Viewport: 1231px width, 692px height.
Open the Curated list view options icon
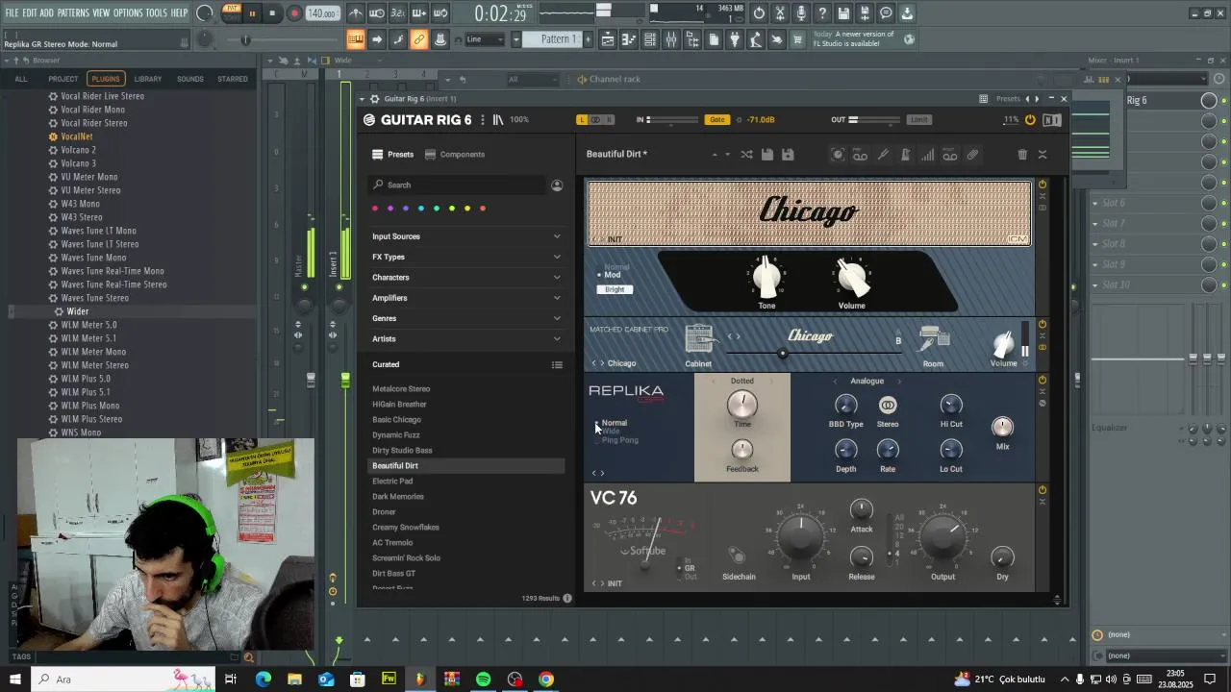(557, 364)
